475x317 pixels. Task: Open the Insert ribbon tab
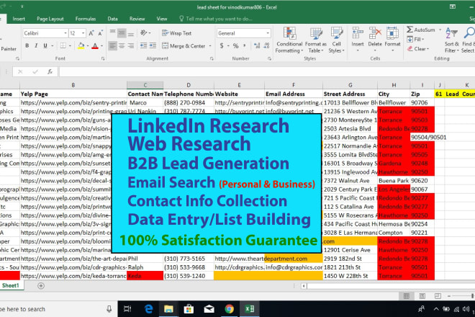click(19, 19)
